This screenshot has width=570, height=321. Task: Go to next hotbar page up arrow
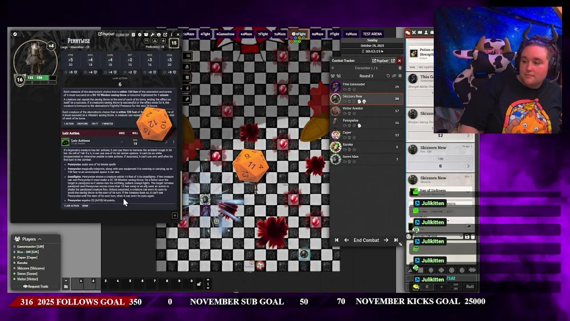coord(208,280)
